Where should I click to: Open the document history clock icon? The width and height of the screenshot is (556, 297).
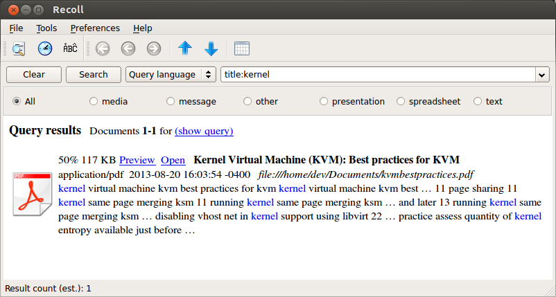click(45, 48)
